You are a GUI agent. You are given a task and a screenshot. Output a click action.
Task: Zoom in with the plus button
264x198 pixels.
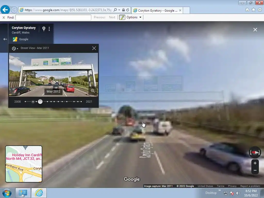tap(255, 163)
